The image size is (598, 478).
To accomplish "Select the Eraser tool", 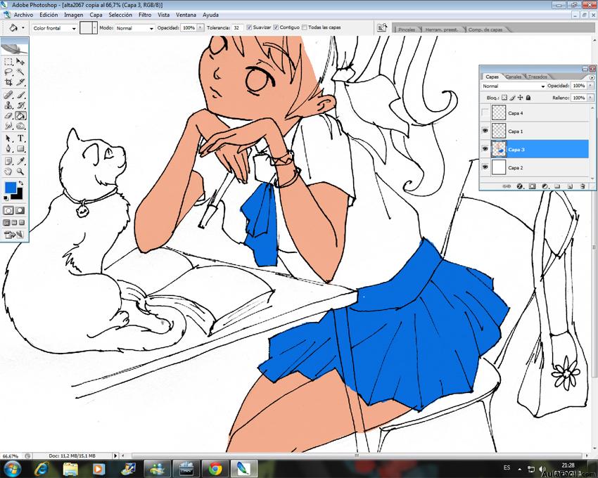I will tap(8, 115).
